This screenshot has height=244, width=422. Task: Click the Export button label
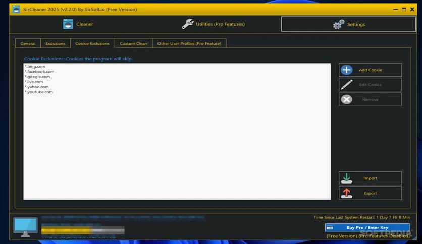[371, 193]
